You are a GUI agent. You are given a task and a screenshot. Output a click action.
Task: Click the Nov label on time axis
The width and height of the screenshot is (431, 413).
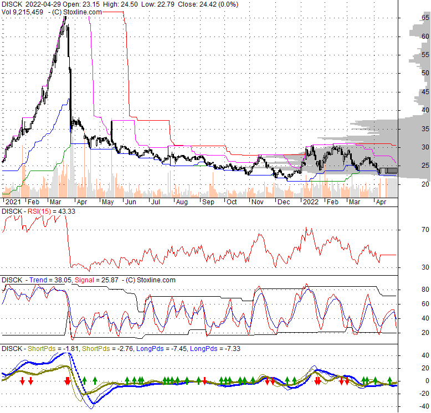(258, 202)
